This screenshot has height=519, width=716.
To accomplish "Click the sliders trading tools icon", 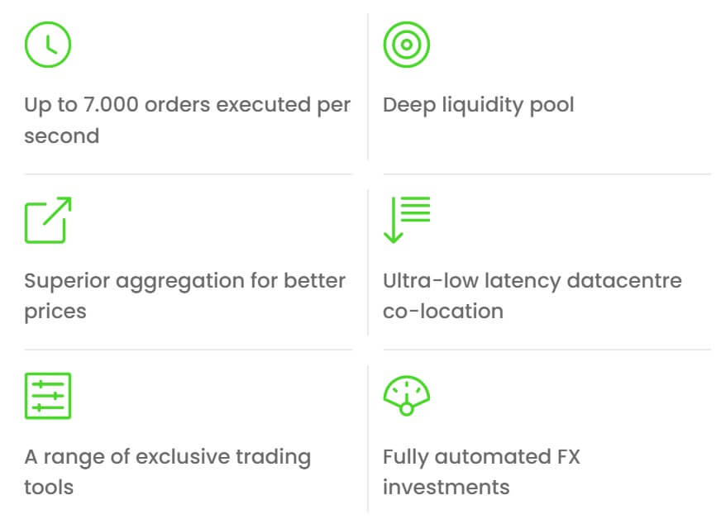I will click(x=48, y=396).
